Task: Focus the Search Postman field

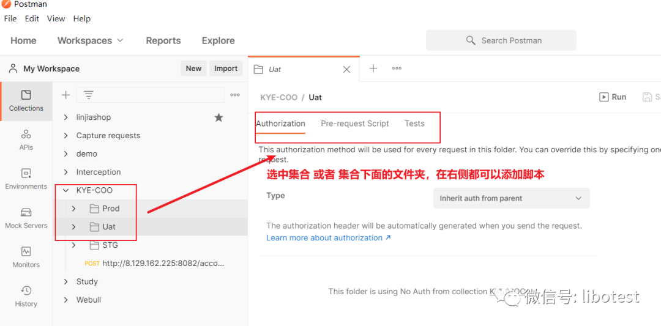Action: [x=501, y=40]
